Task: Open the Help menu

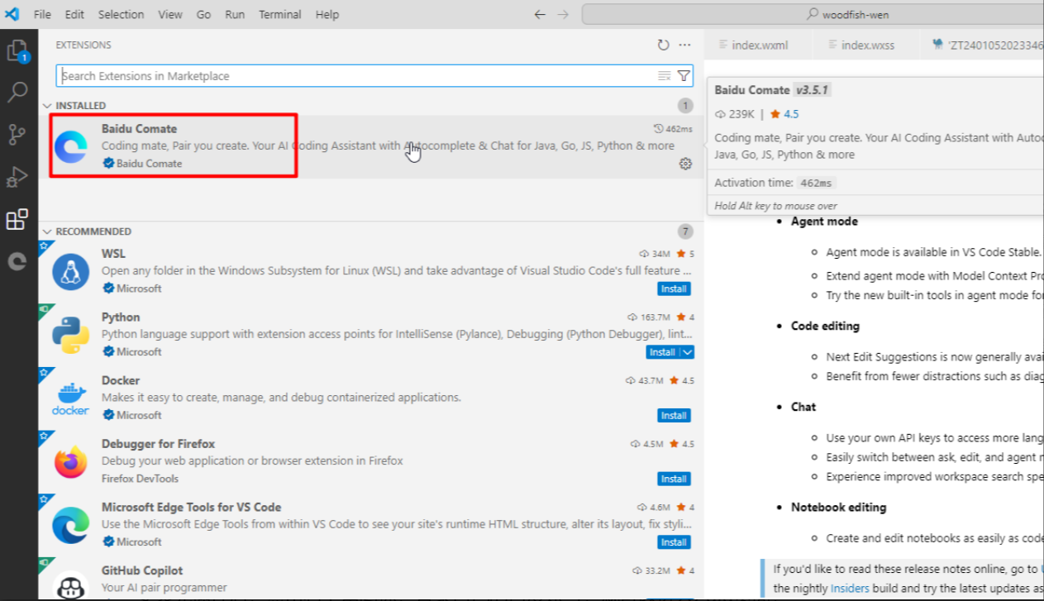Action: click(327, 15)
